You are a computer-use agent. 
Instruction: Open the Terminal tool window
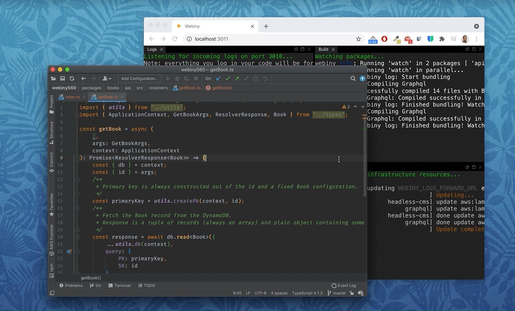coord(119,285)
